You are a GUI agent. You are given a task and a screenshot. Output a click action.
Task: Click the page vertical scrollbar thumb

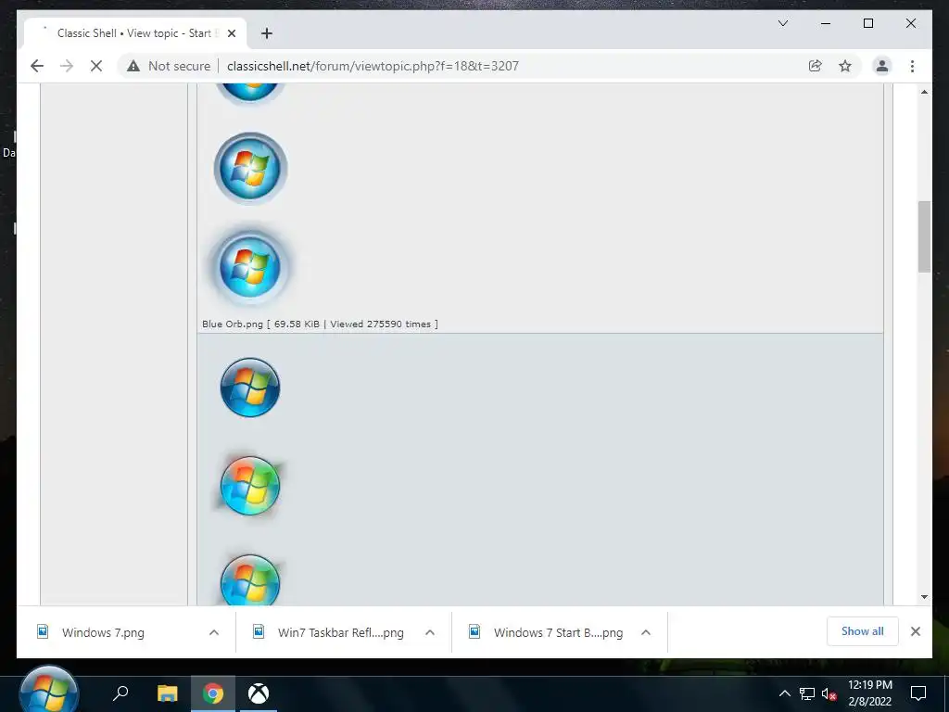924,236
